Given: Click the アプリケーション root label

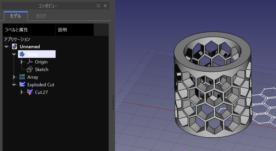Looking at the screenshot, I should tap(17, 39).
